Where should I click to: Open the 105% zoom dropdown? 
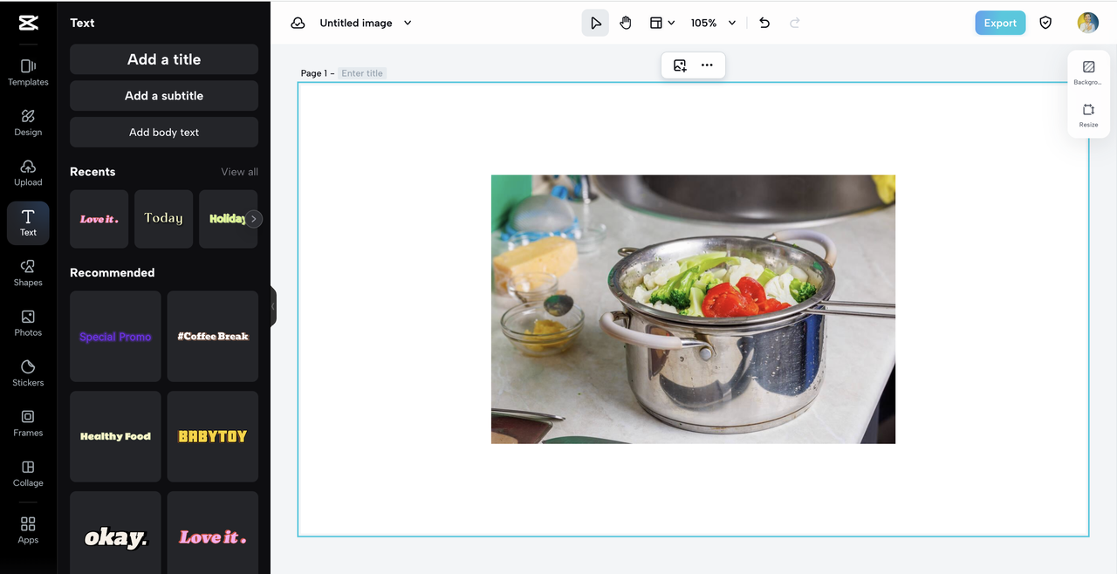click(713, 23)
